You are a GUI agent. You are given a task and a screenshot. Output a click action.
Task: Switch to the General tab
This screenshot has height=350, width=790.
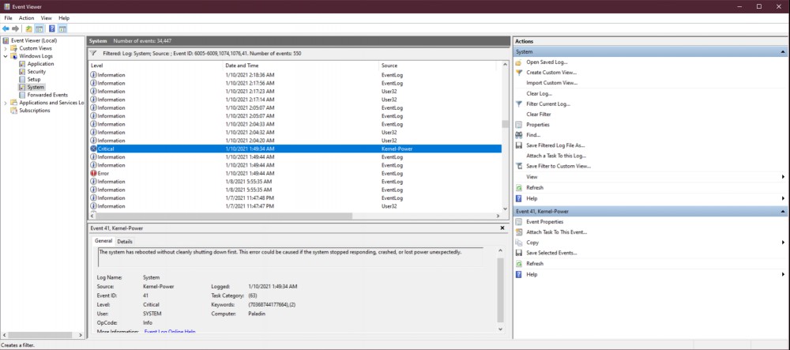[103, 241]
